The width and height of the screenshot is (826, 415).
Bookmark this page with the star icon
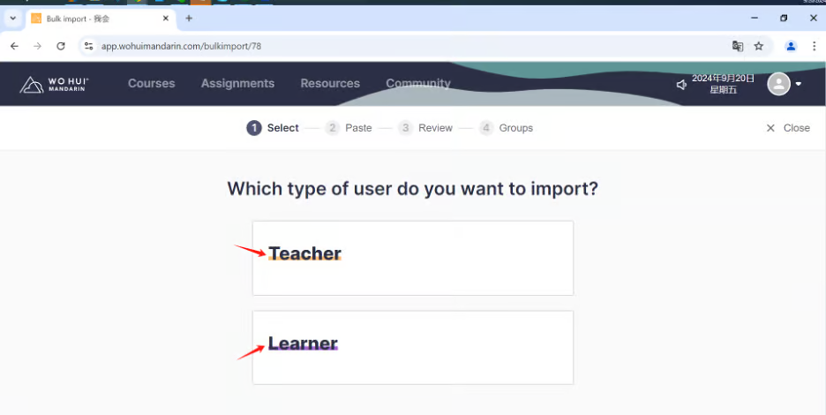tap(759, 46)
